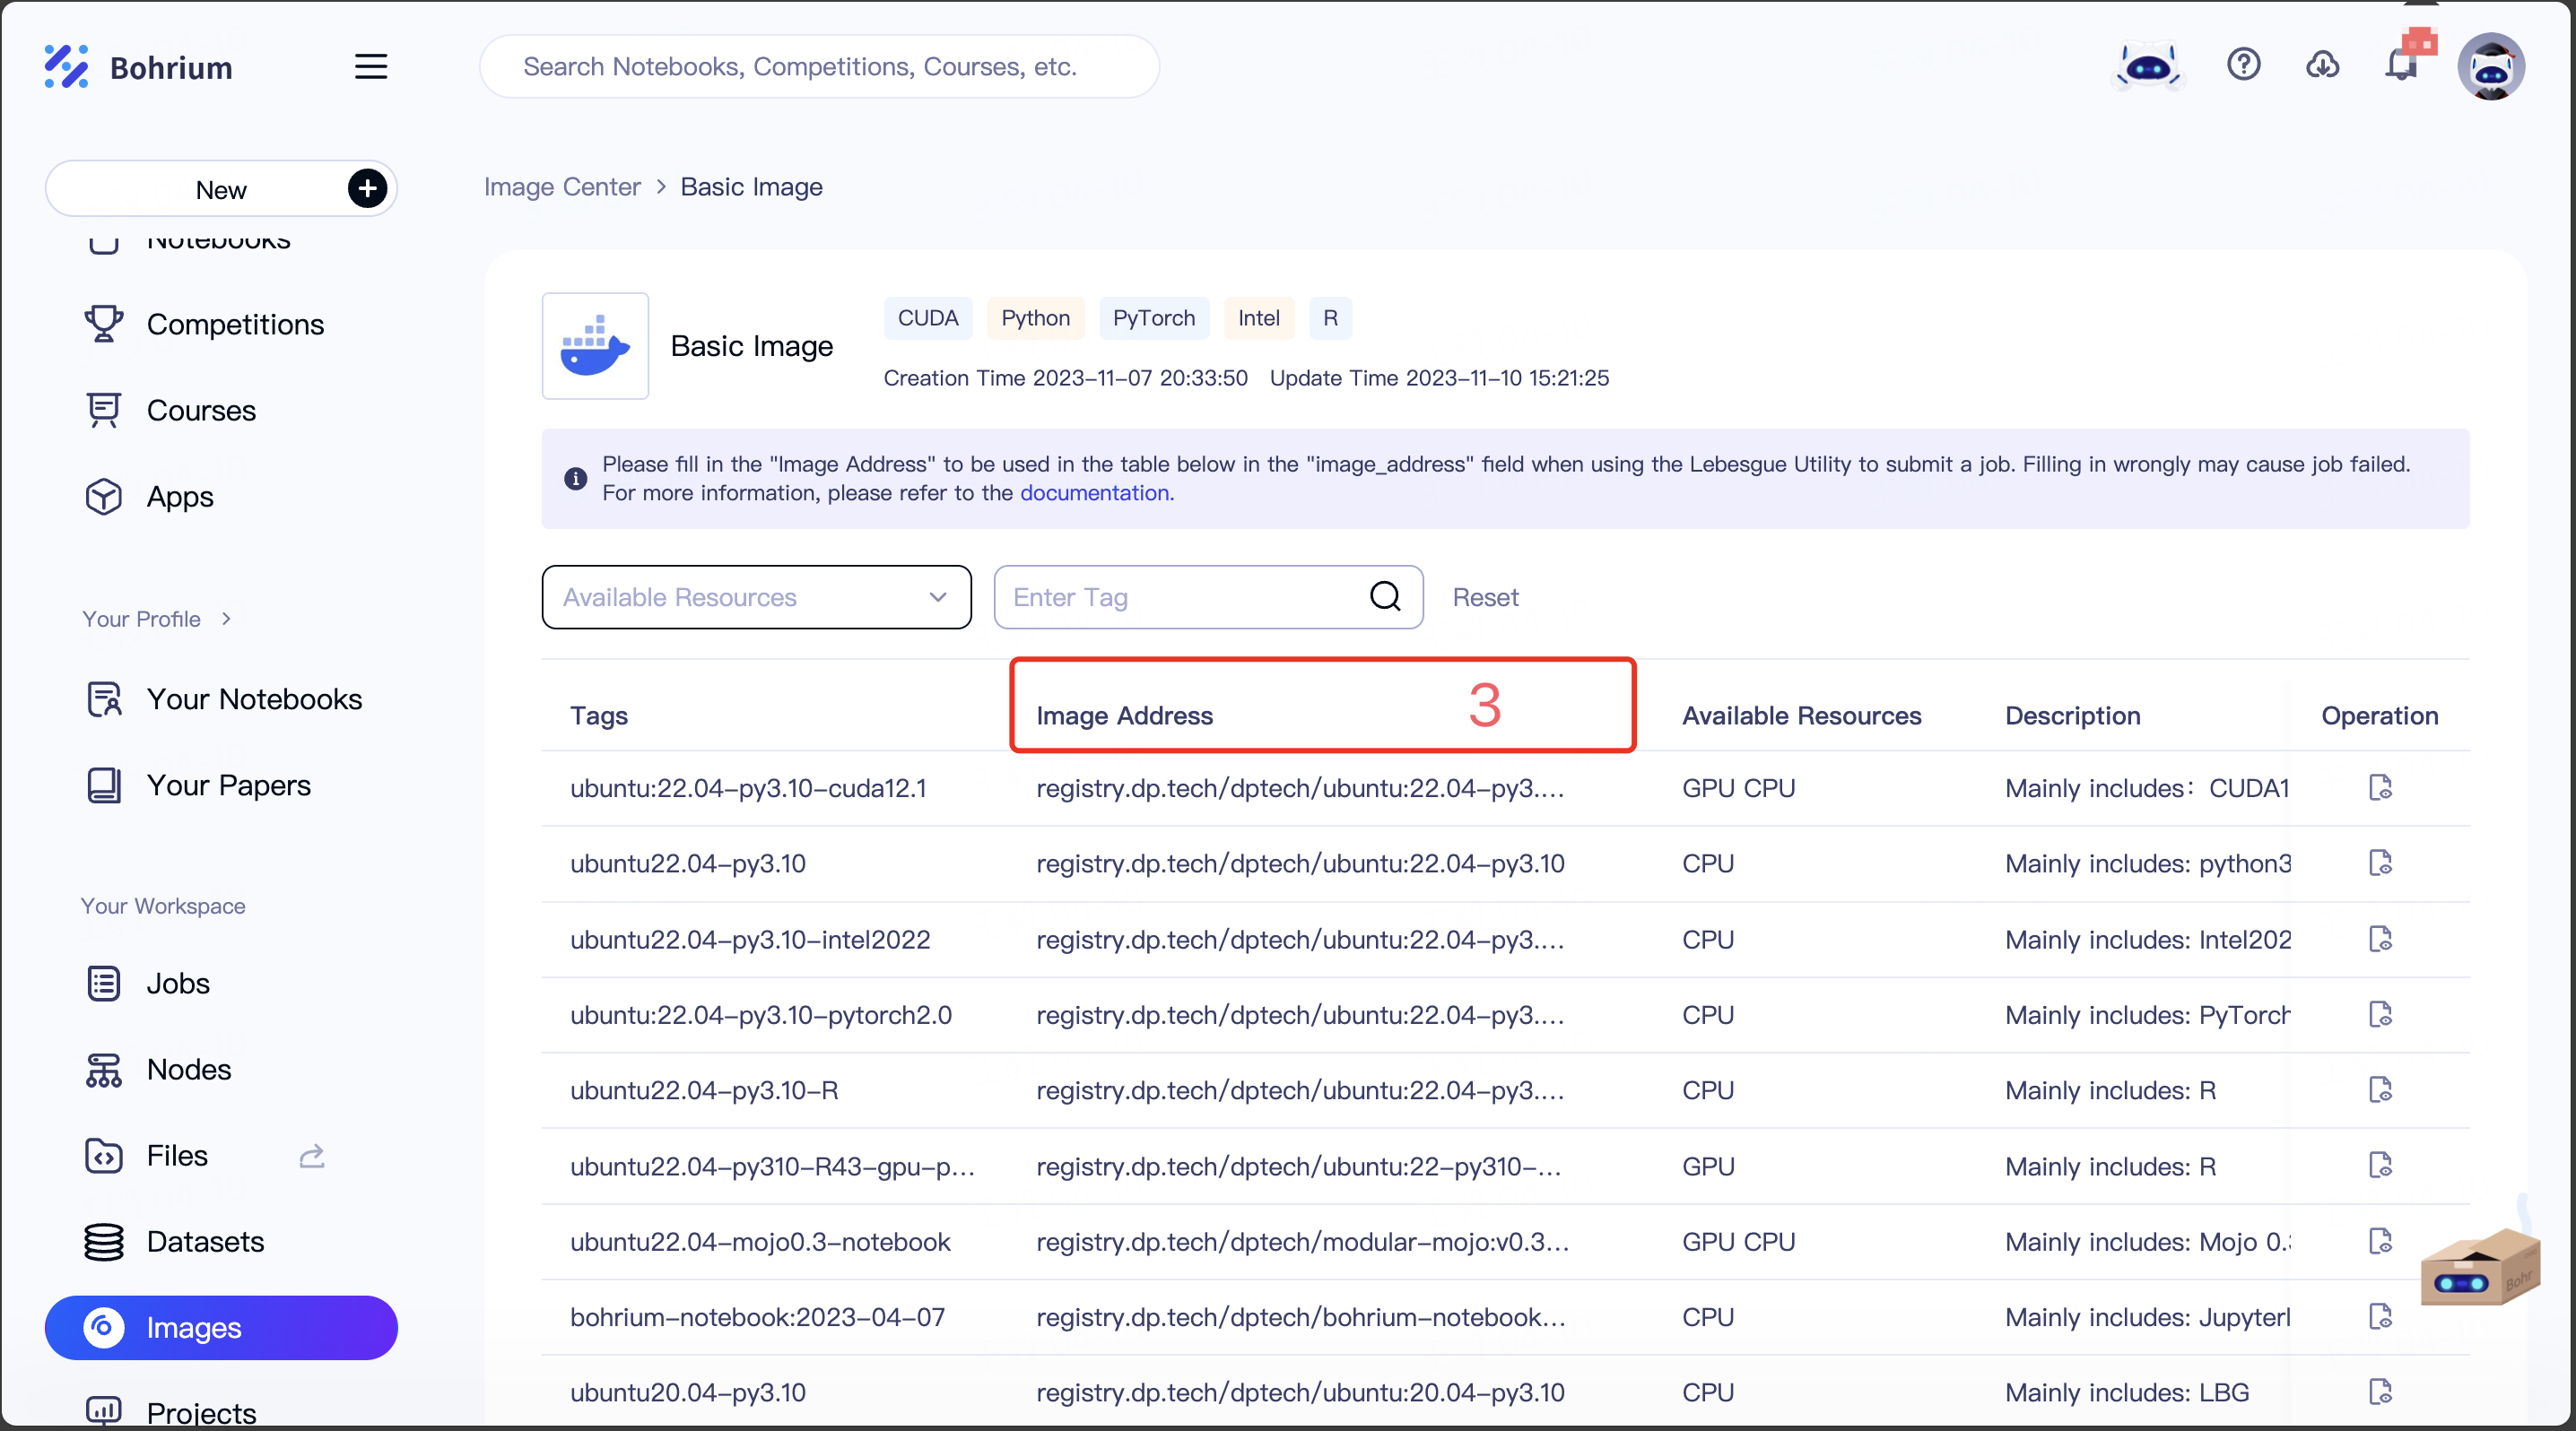
Task: Click operation icon for ubuntu22.04-py3.10-R row
Action: (x=2380, y=1090)
